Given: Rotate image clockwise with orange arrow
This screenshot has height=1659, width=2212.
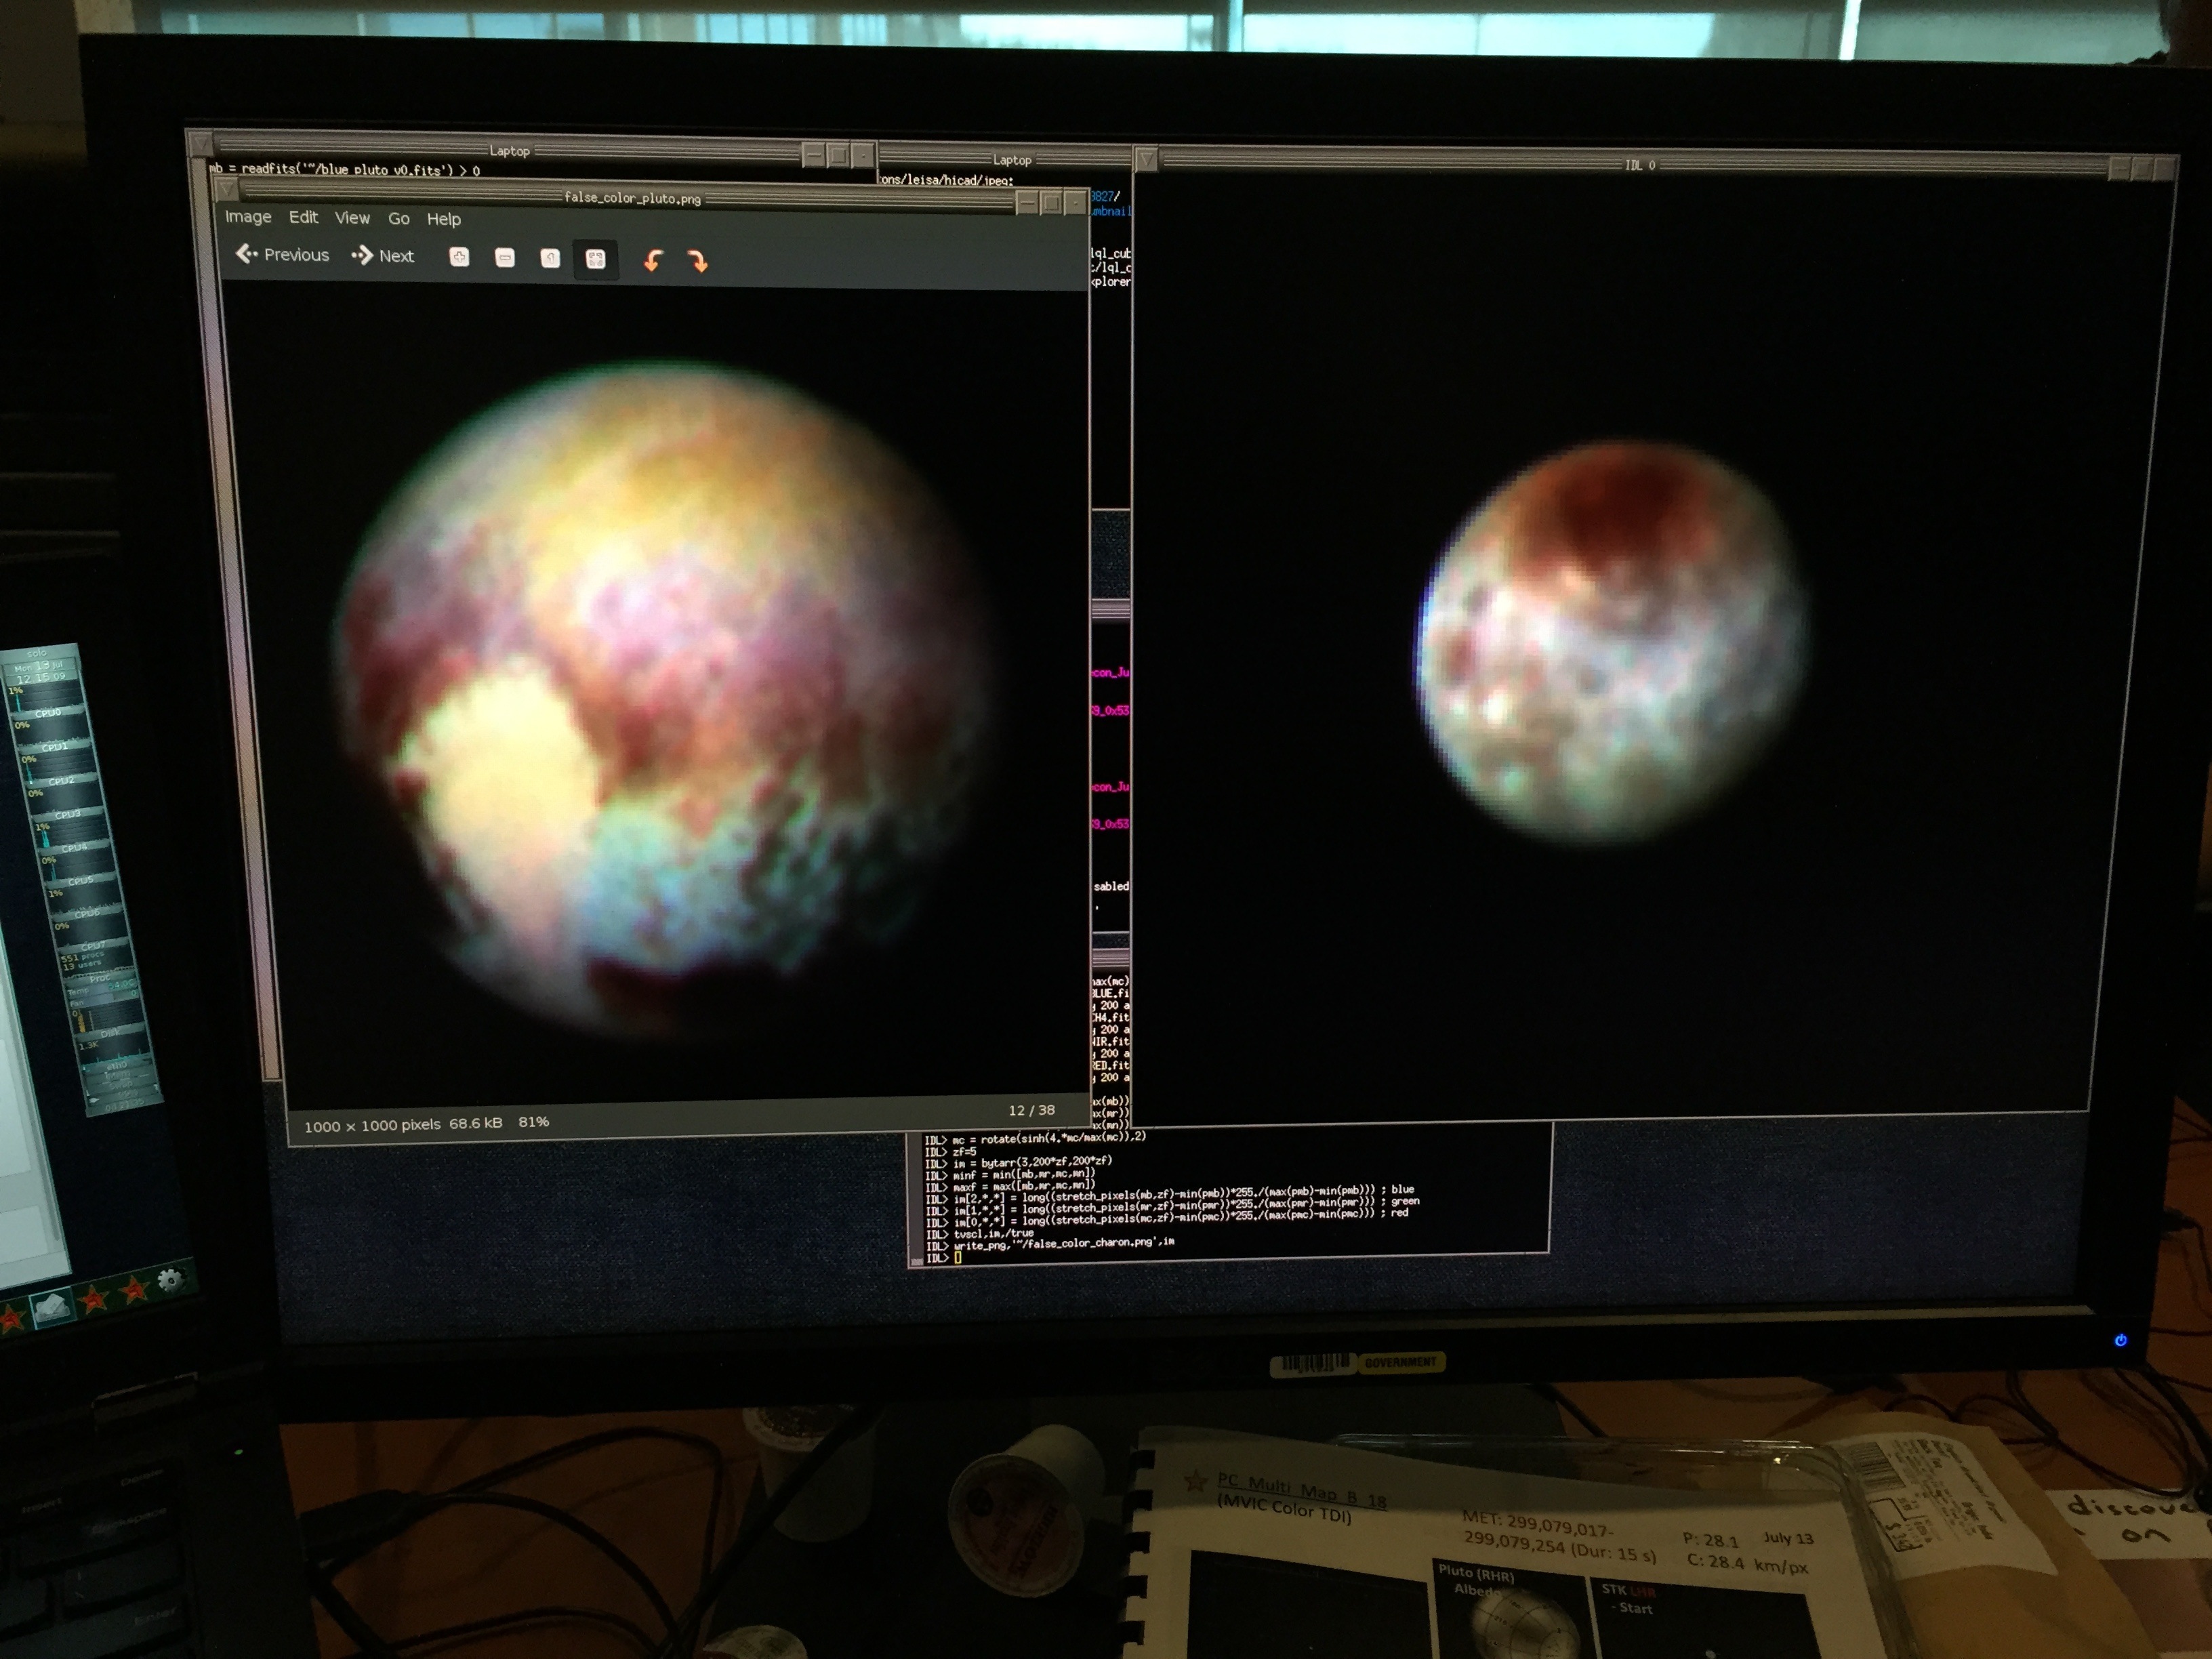Looking at the screenshot, I should pyautogui.click(x=698, y=262).
